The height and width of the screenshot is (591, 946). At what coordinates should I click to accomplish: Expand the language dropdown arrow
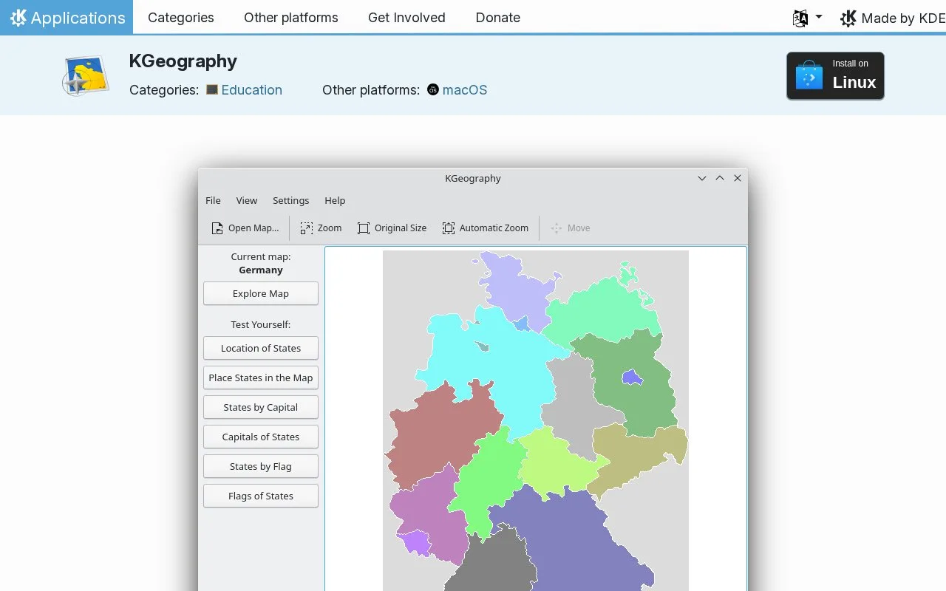(819, 16)
